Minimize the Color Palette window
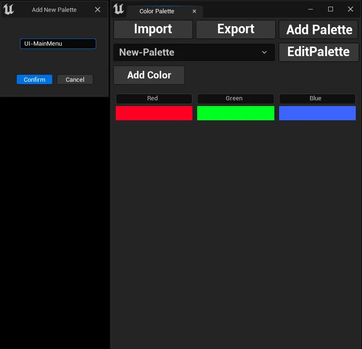The width and height of the screenshot is (362, 349). (311, 9)
